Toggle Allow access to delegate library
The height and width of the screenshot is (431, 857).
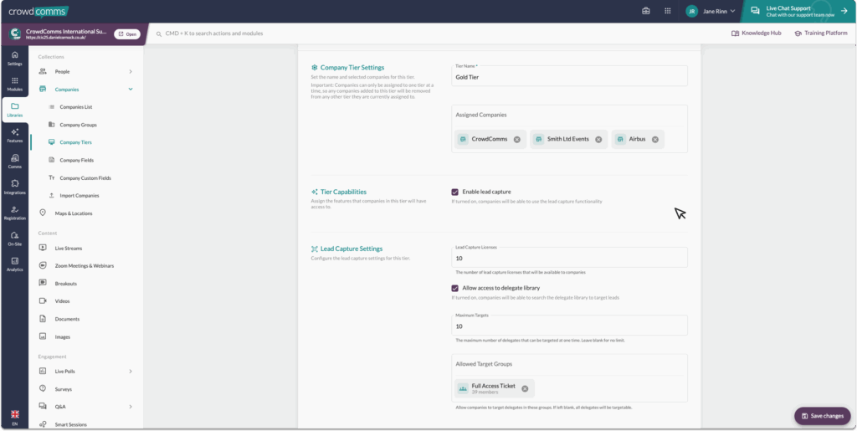coord(455,288)
